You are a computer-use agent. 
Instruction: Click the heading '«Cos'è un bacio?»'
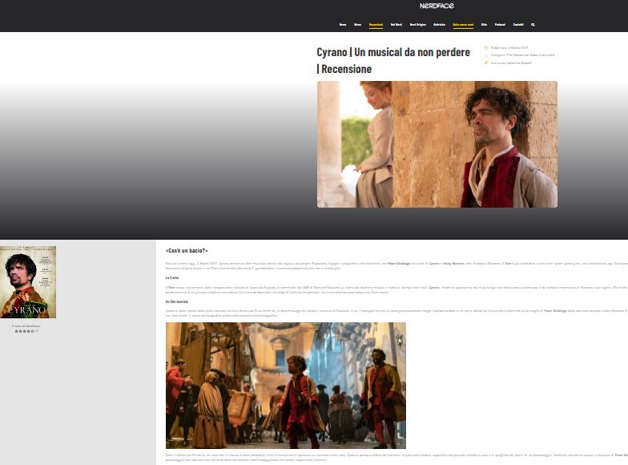187,250
